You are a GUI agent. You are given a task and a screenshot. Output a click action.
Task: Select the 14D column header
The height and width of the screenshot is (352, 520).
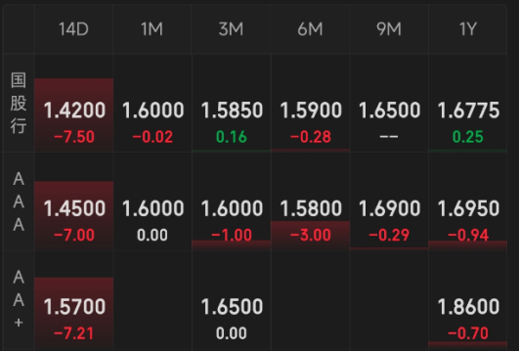(73, 29)
